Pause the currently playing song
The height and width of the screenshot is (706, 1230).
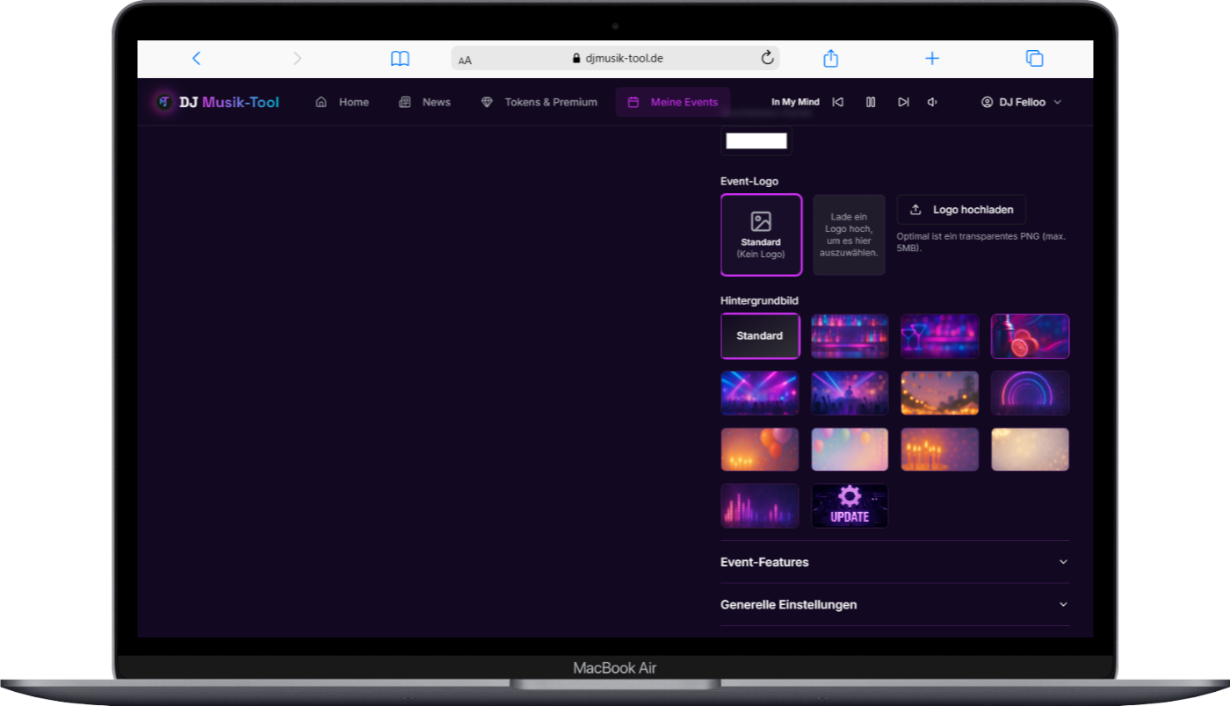click(x=870, y=103)
